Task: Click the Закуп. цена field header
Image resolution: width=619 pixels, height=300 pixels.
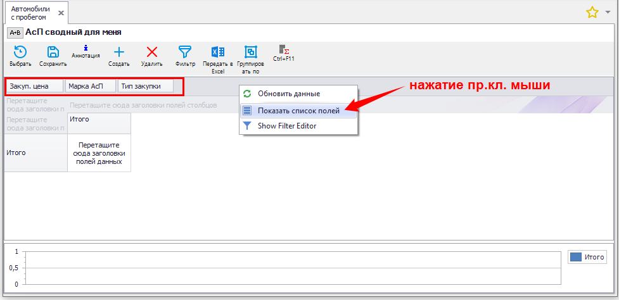Action: click(34, 86)
